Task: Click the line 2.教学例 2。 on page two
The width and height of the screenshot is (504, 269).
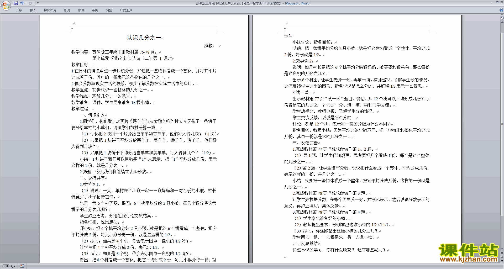Action: [x=303, y=61]
